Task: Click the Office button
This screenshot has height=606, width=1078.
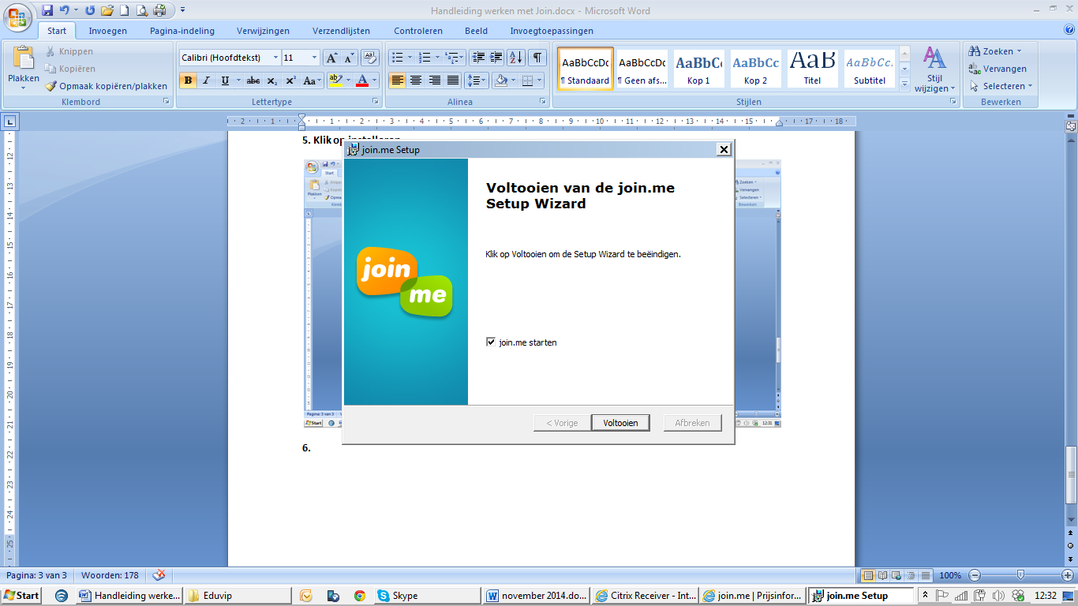Action: [17, 16]
